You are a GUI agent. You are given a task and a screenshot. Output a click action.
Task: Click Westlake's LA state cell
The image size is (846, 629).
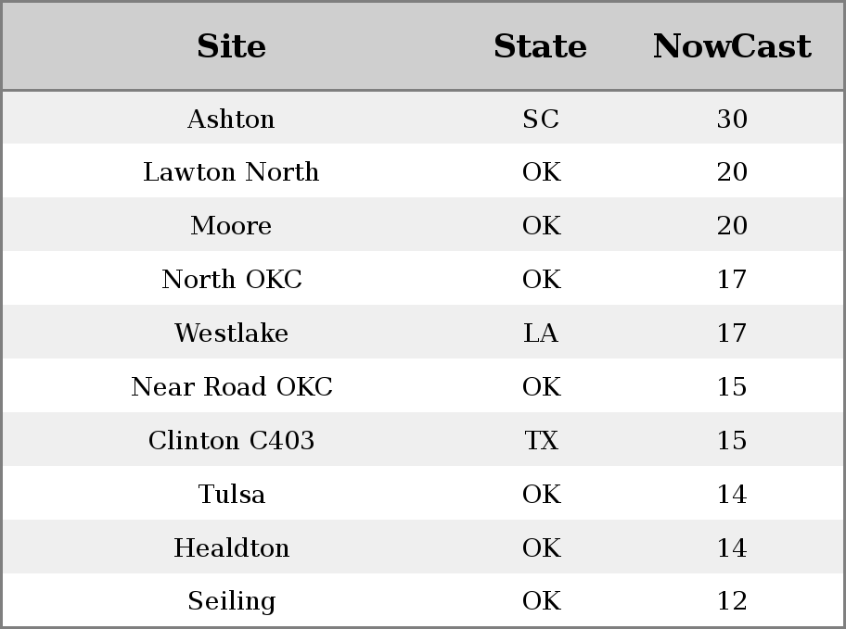click(541, 333)
